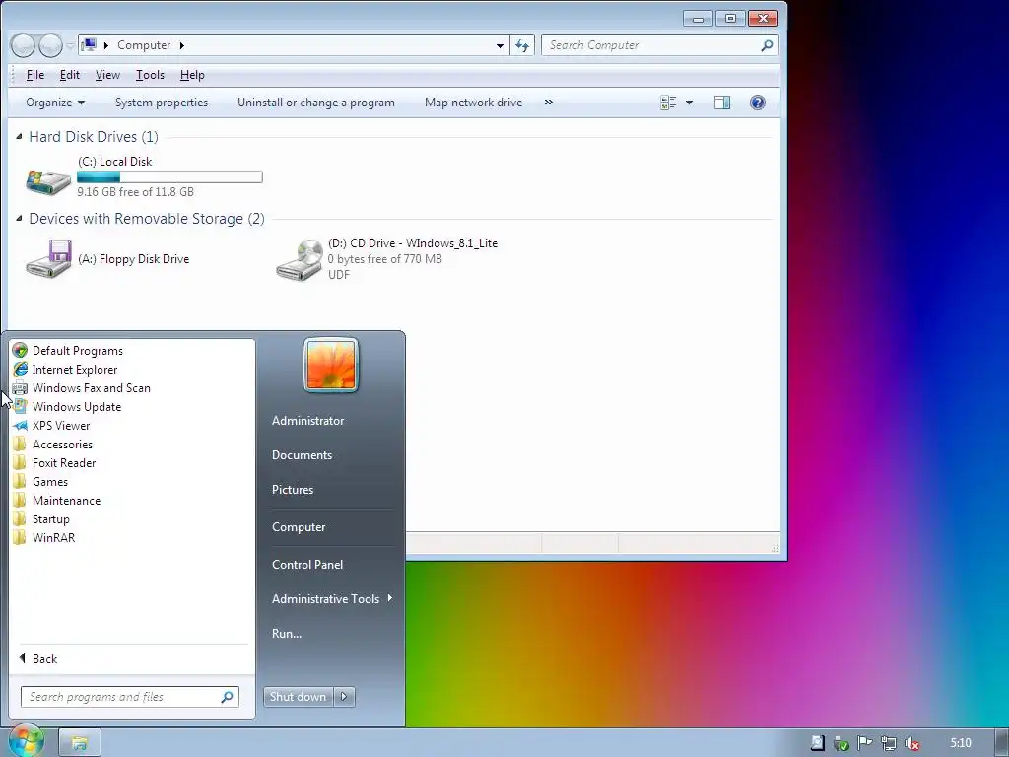Expand the Accessories folder
Screen dimensions: 1009x757
coord(53,445)
